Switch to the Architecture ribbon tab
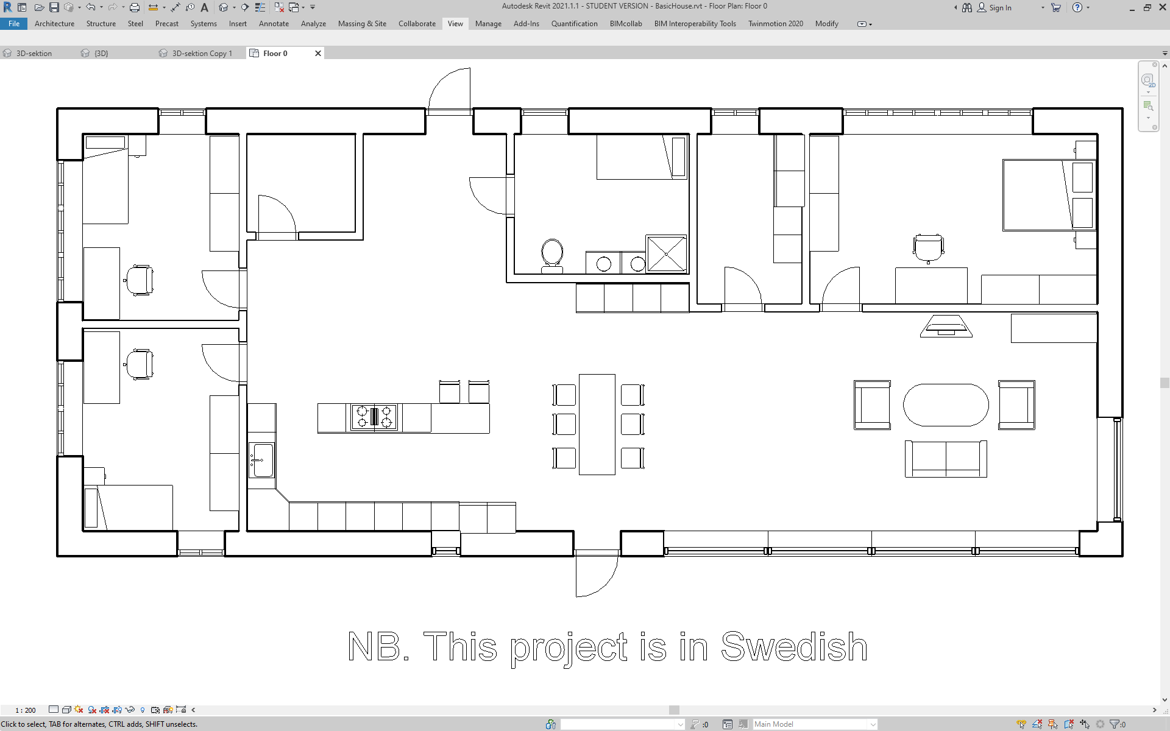The height and width of the screenshot is (731, 1170). [54, 24]
